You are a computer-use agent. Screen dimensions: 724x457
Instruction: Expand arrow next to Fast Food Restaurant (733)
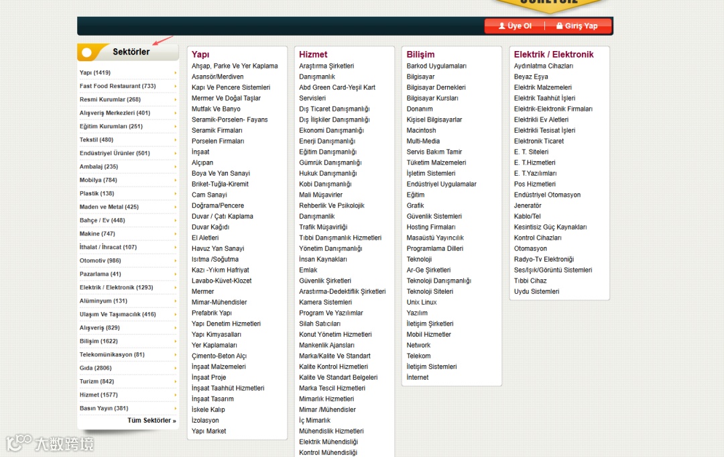(x=176, y=87)
